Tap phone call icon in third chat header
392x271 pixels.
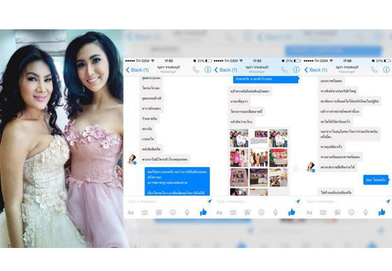pyautogui.click(x=374, y=70)
